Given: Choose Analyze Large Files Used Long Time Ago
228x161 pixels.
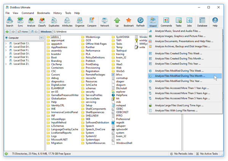Looking at the screenshot, I should coord(185,105).
